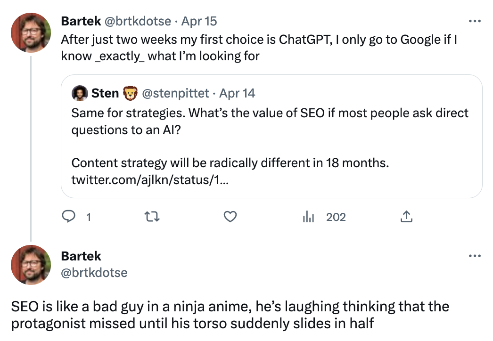The height and width of the screenshot is (341, 493).
Task: Open the quoted tweet card text
Action: [270, 122]
